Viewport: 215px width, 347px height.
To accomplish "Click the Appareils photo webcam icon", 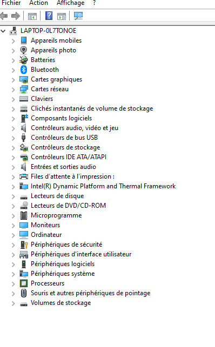I will click(x=23, y=50).
